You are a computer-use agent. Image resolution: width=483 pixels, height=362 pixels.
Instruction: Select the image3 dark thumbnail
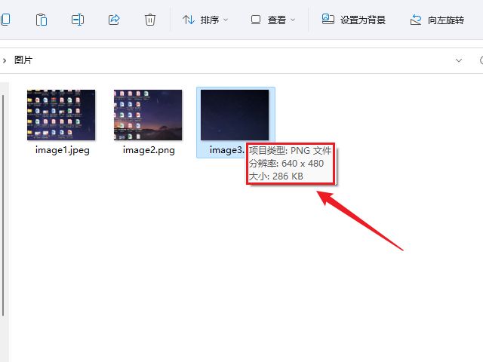pos(235,115)
